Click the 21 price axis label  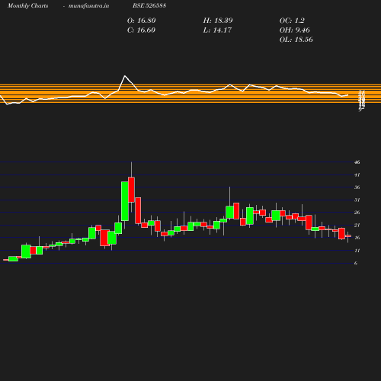[357, 225]
